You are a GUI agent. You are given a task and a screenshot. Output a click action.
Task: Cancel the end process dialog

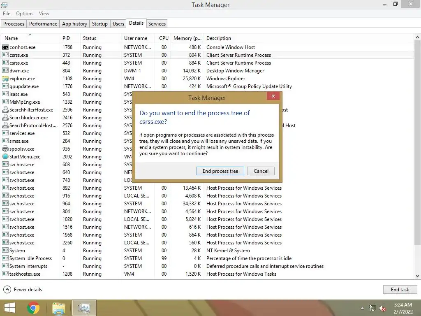[x=261, y=171]
